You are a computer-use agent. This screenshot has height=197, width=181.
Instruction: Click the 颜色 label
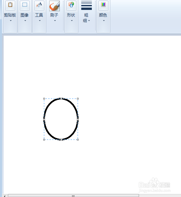click(103, 15)
